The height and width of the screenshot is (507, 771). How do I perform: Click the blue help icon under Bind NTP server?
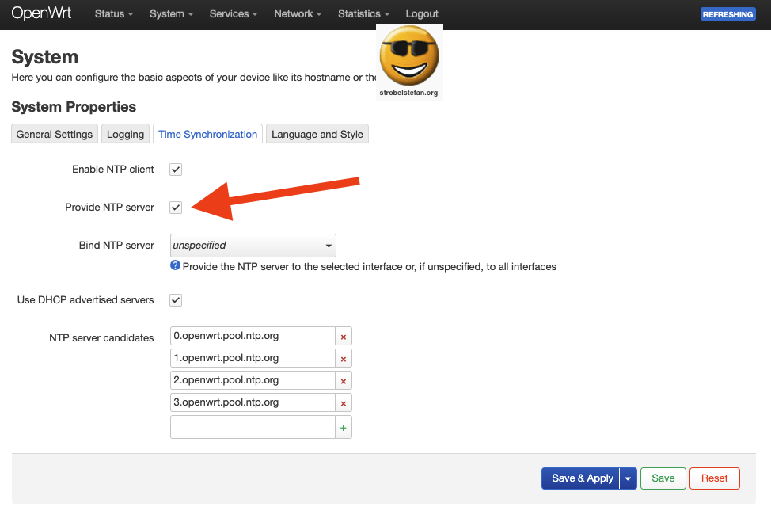[x=175, y=266]
